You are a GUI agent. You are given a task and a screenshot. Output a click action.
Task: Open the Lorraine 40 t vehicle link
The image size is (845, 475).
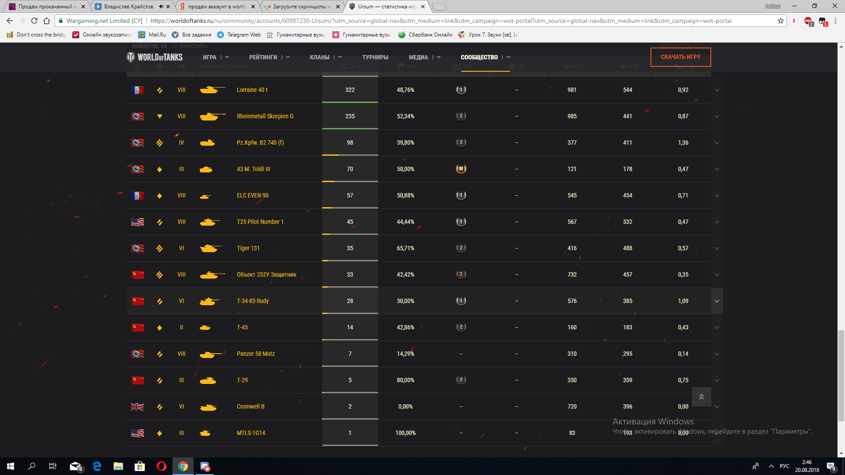click(252, 90)
